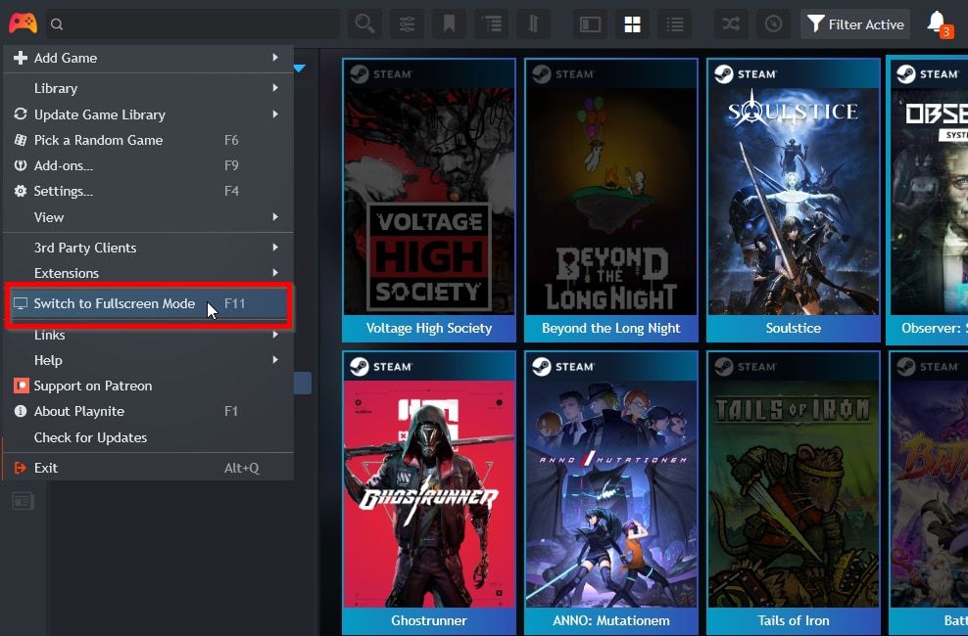Open recently played using the clock icon
The image size is (968, 636).
click(773, 23)
